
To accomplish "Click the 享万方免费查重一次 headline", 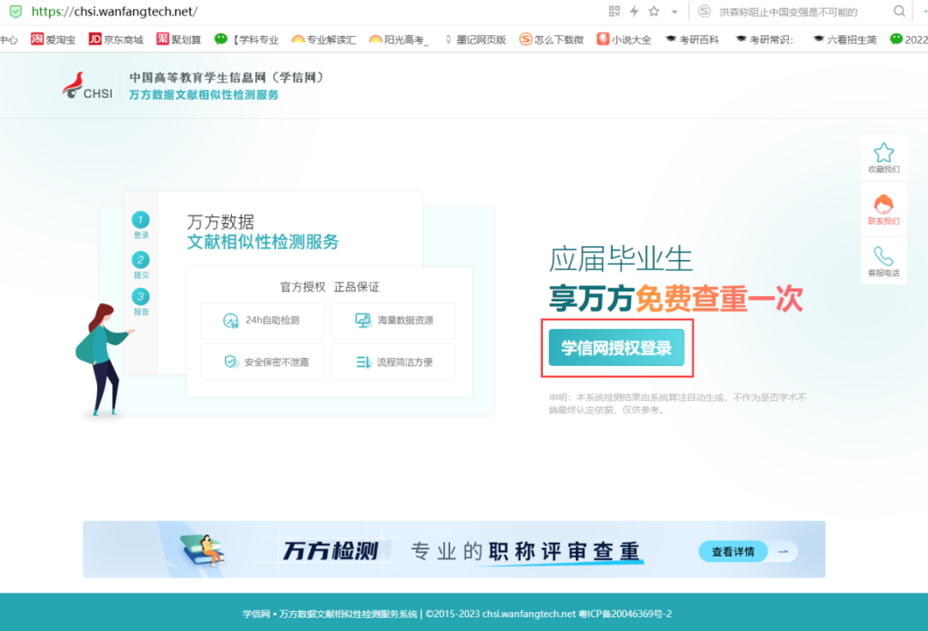I will [676, 297].
